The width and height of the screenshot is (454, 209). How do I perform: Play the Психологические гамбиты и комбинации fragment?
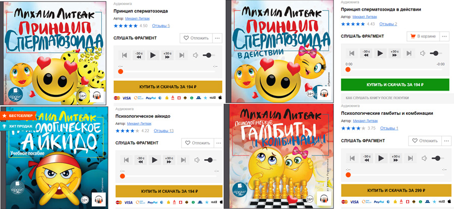click(381, 158)
